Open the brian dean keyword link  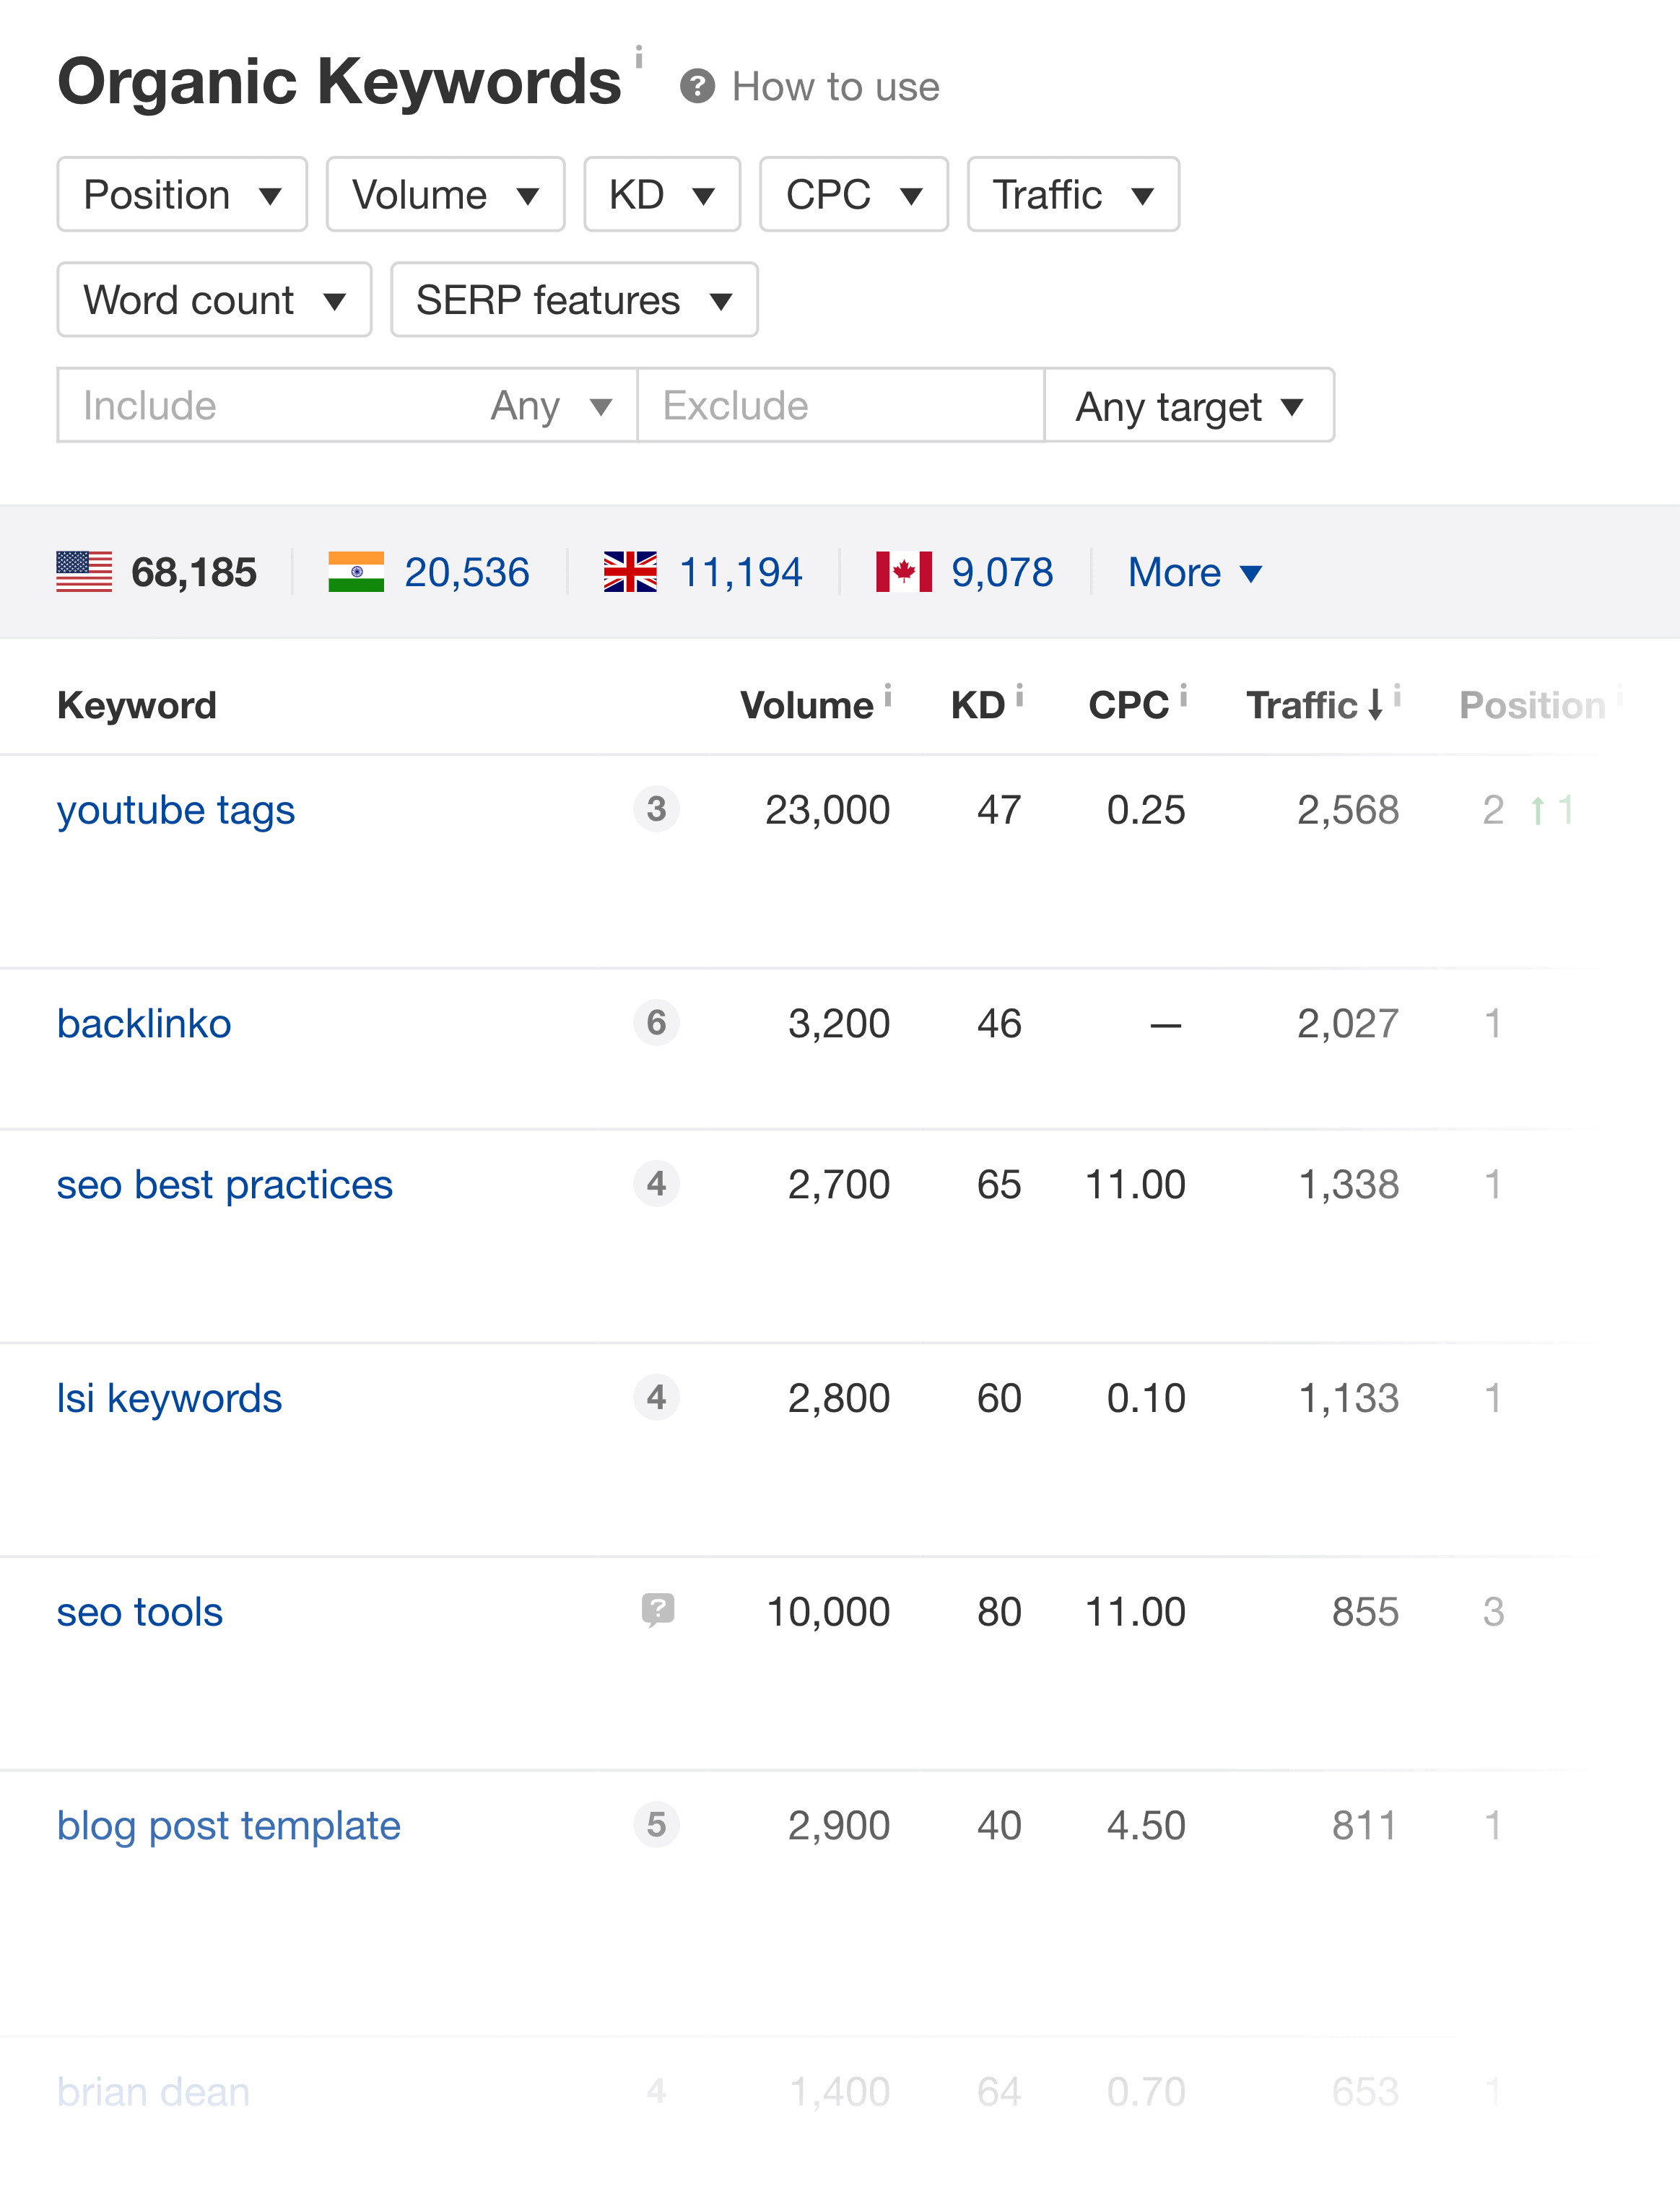click(x=153, y=2092)
